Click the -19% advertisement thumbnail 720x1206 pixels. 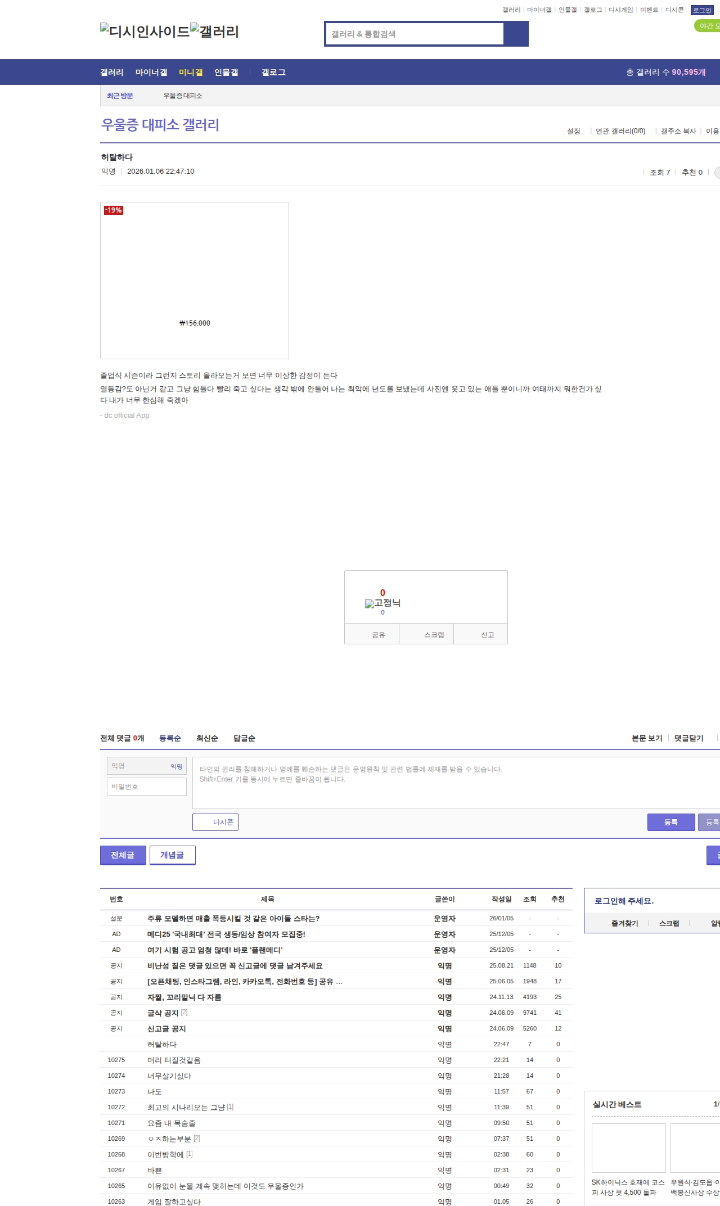(195, 281)
